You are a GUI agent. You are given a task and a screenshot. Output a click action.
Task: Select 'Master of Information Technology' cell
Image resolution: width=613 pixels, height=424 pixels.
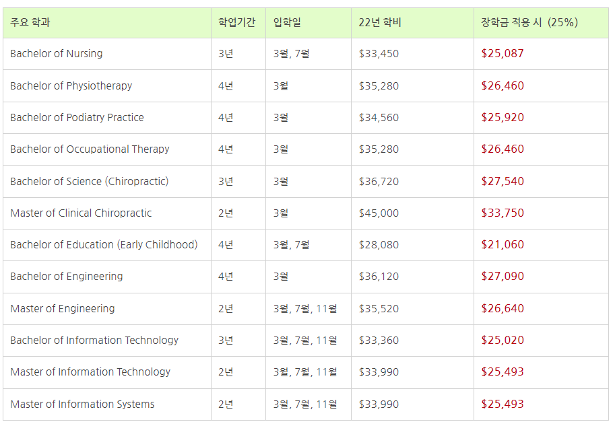click(x=107, y=372)
